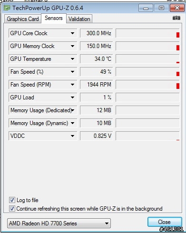Click the Close button
Viewport: 186px width, 233px height.
coord(165,222)
